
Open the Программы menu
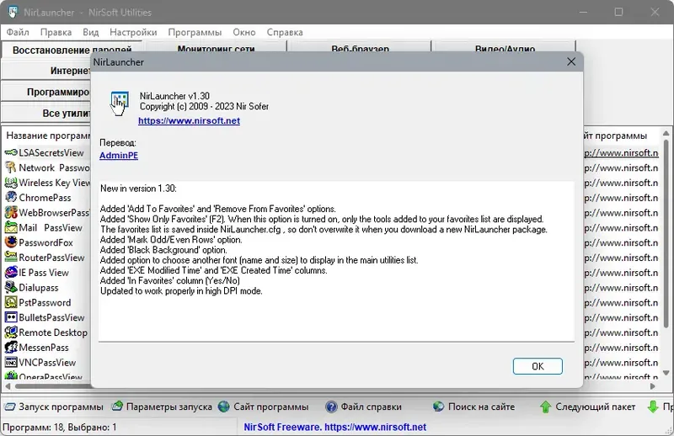tap(195, 32)
